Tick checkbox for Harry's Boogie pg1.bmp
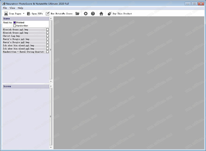This screenshot has width=206, height=151. (x=47, y=39)
